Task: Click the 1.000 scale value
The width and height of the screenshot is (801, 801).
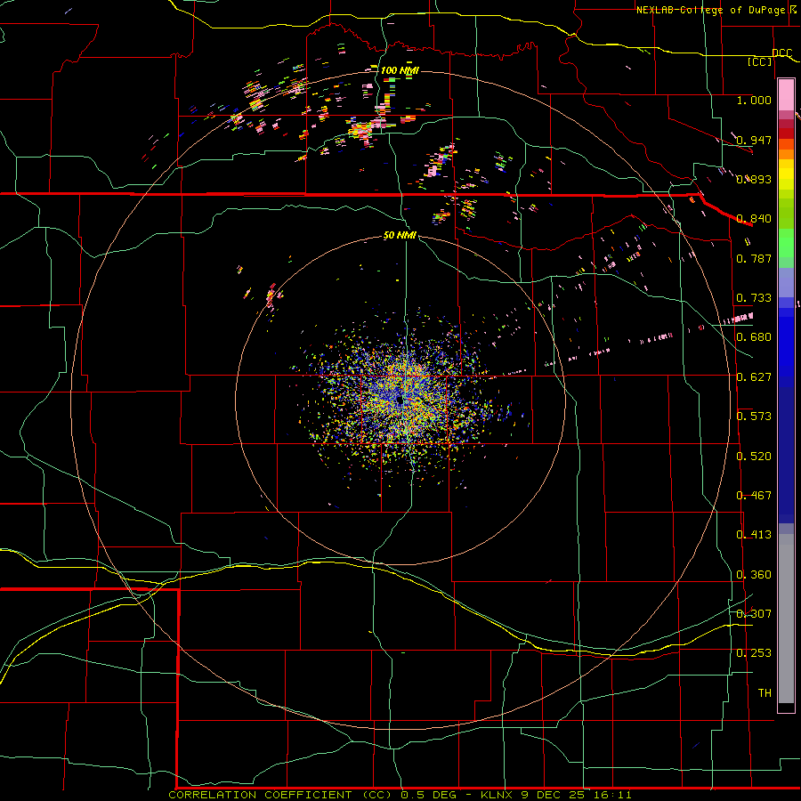Action: [754, 100]
